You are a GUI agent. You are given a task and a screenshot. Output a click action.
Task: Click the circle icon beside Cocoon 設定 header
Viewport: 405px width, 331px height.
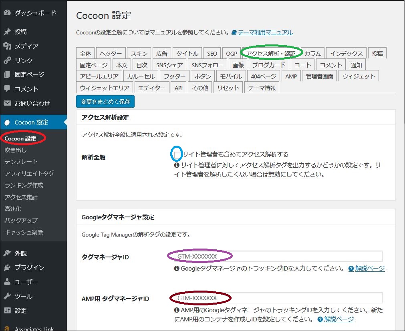point(7,122)
